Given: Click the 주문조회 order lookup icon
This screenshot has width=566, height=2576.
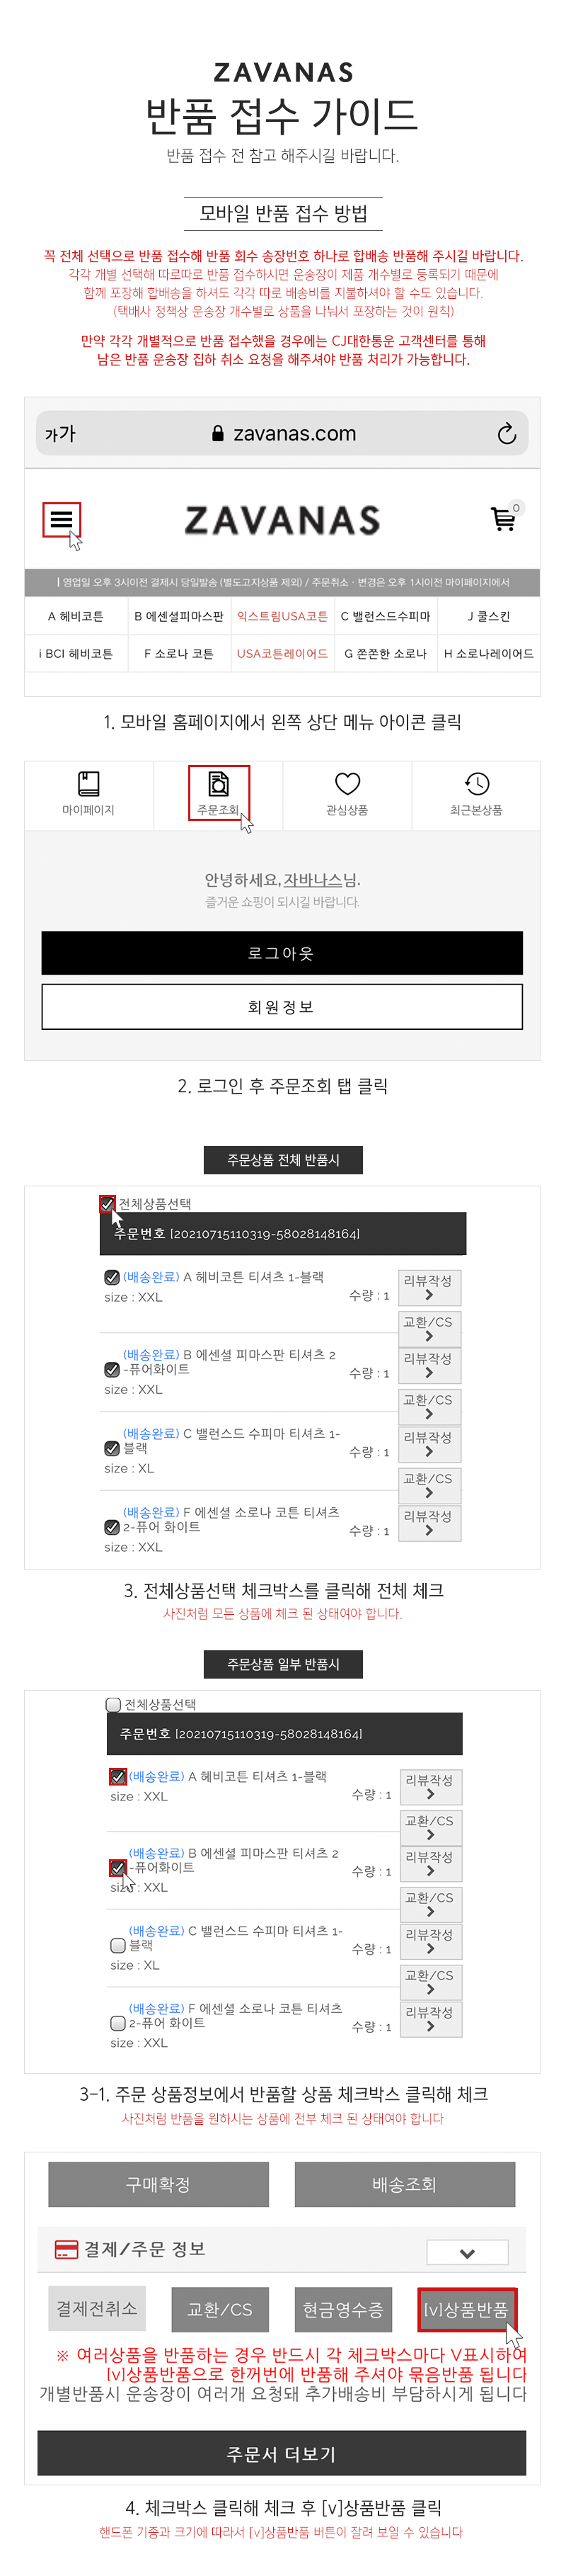Looking at the screenshot, I should pos(218,783).
